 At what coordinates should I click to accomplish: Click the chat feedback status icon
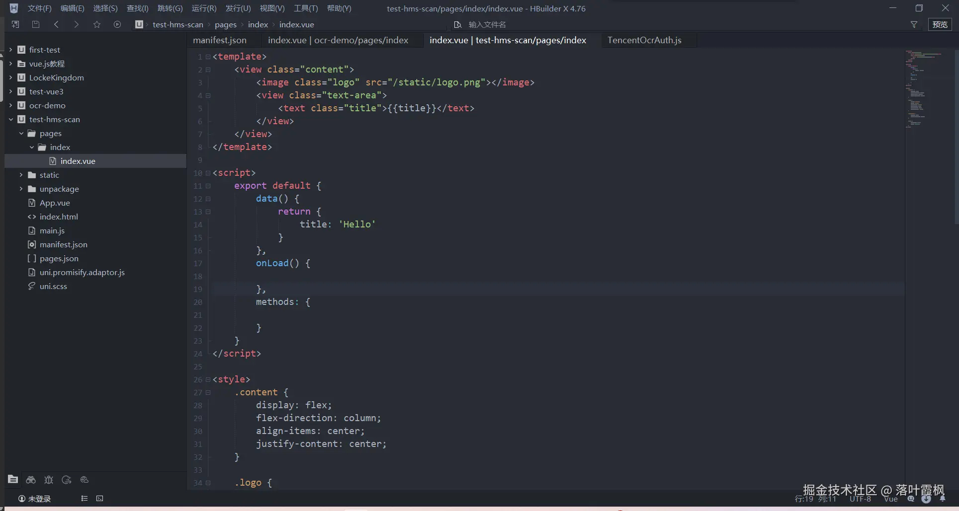911,499
